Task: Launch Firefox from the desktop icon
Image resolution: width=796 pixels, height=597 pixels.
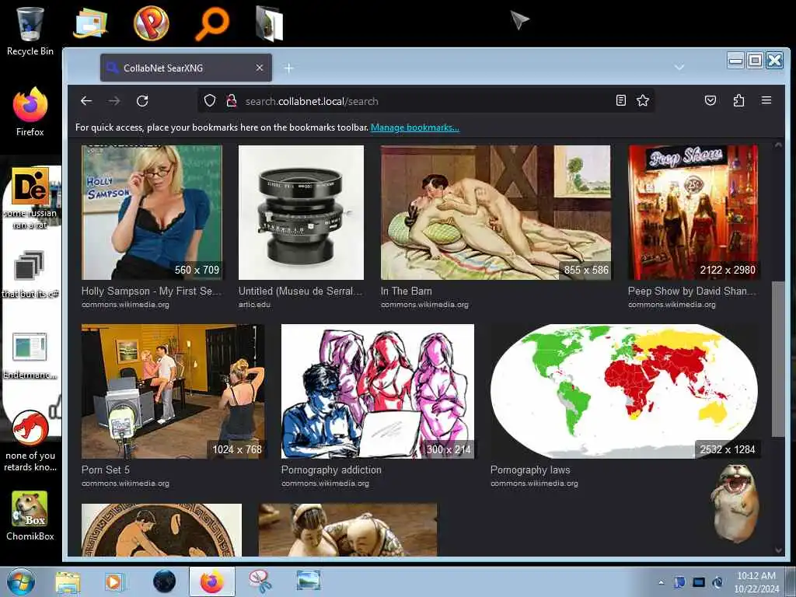Action: pyautogui.click(x=30, y=112)
